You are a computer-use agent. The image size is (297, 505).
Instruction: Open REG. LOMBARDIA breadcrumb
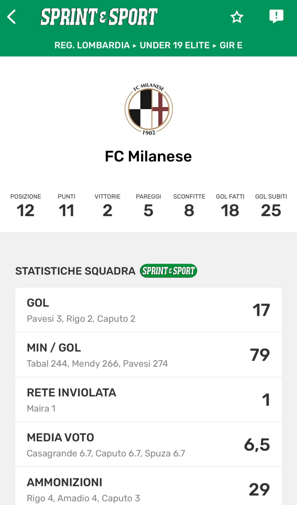coord(92,45)
